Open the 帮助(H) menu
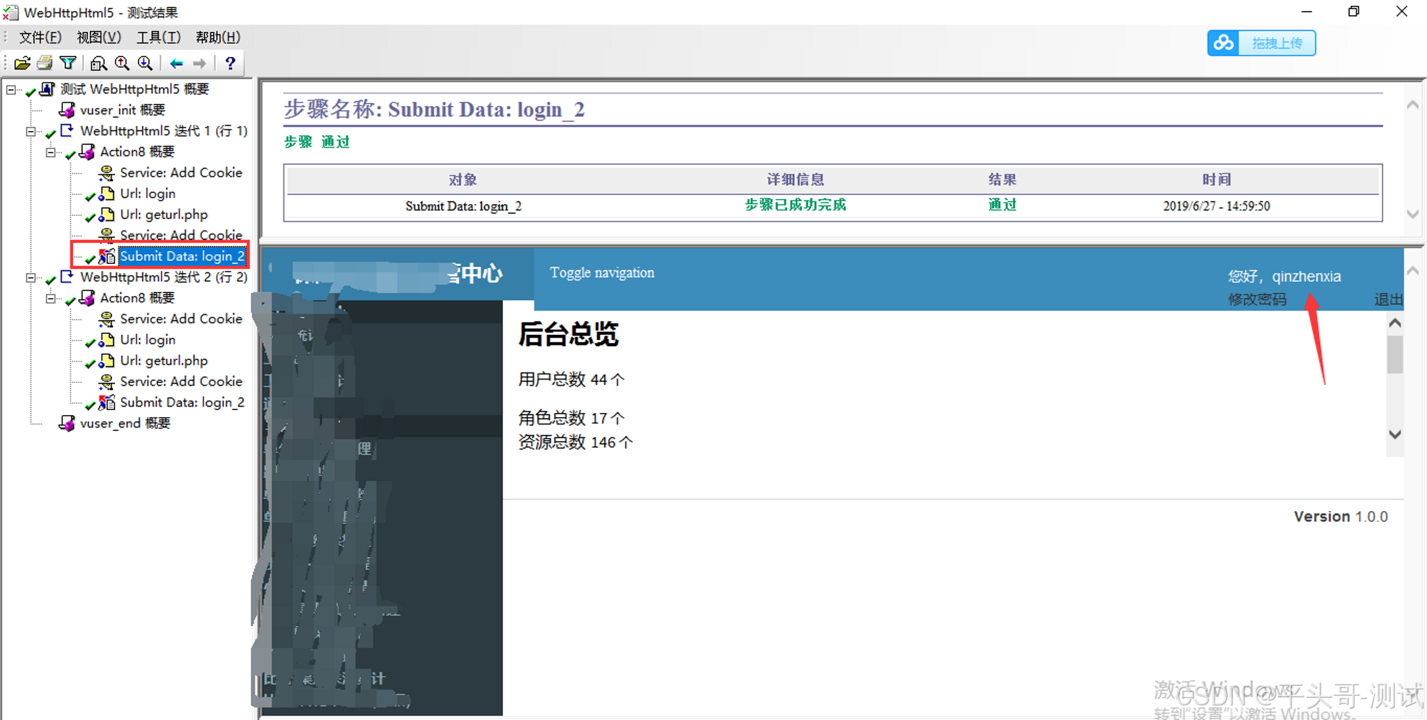The height and width of the screenshot is (720, 1427). (218, 37)
